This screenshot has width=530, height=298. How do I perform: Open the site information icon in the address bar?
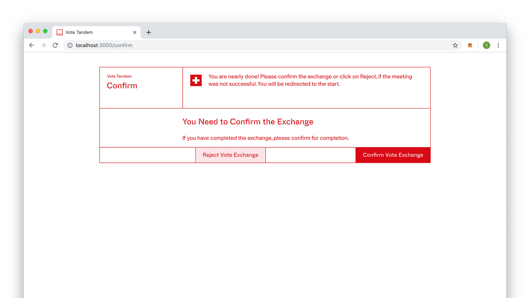(70, 45)
